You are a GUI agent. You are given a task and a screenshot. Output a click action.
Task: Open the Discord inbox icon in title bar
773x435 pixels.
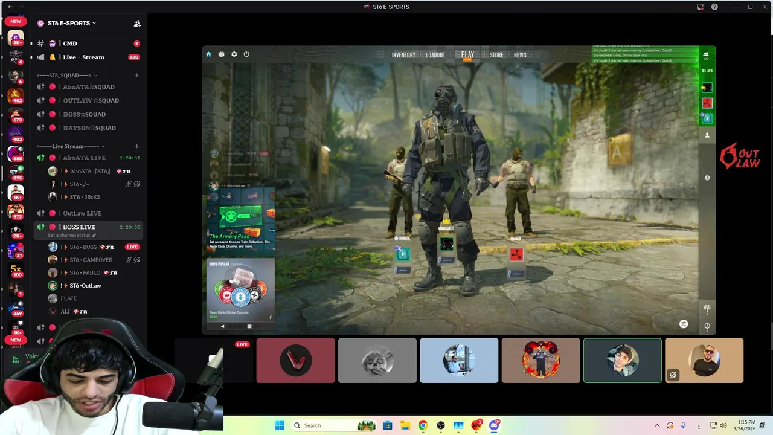[700, 7]
